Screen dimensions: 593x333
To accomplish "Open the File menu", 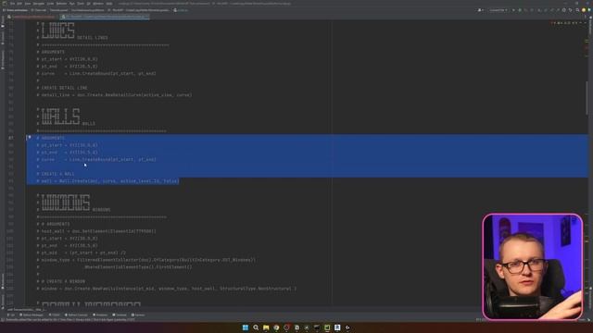I will 12,4.
